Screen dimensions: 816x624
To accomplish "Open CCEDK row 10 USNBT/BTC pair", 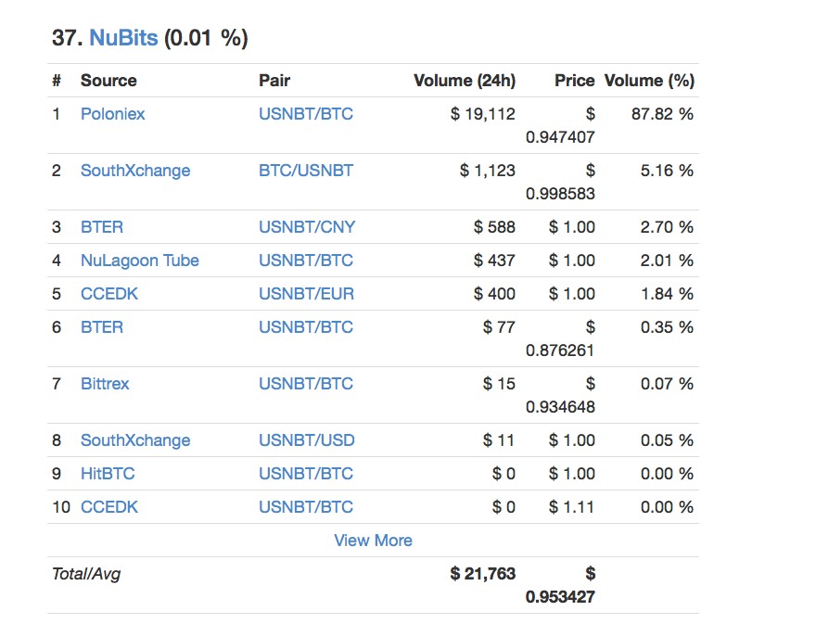I will (x=306, y=507).
